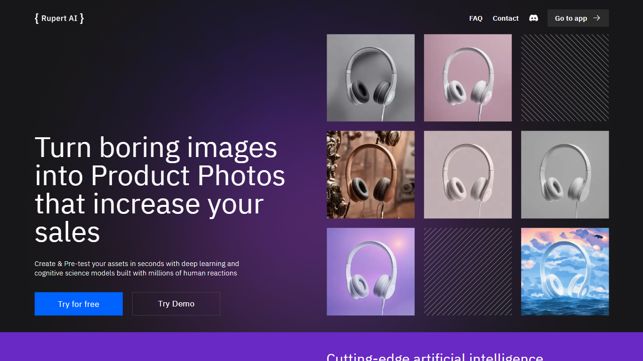
Task: Click the 'Cutting-edge artificial intelligence' heading
Action: (434, 357)
